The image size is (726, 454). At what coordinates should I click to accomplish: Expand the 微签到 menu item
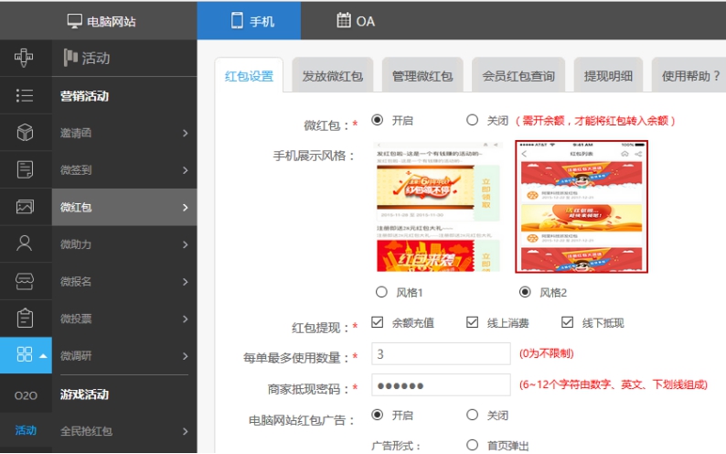[x=123, y=170]
